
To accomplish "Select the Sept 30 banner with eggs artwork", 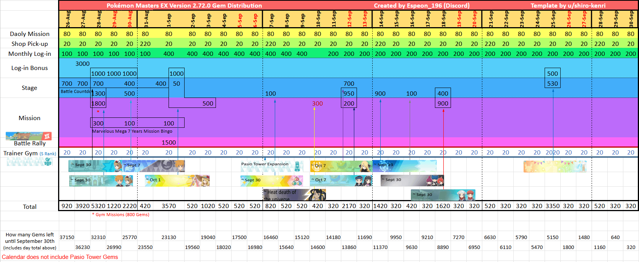I will [272, 181].
